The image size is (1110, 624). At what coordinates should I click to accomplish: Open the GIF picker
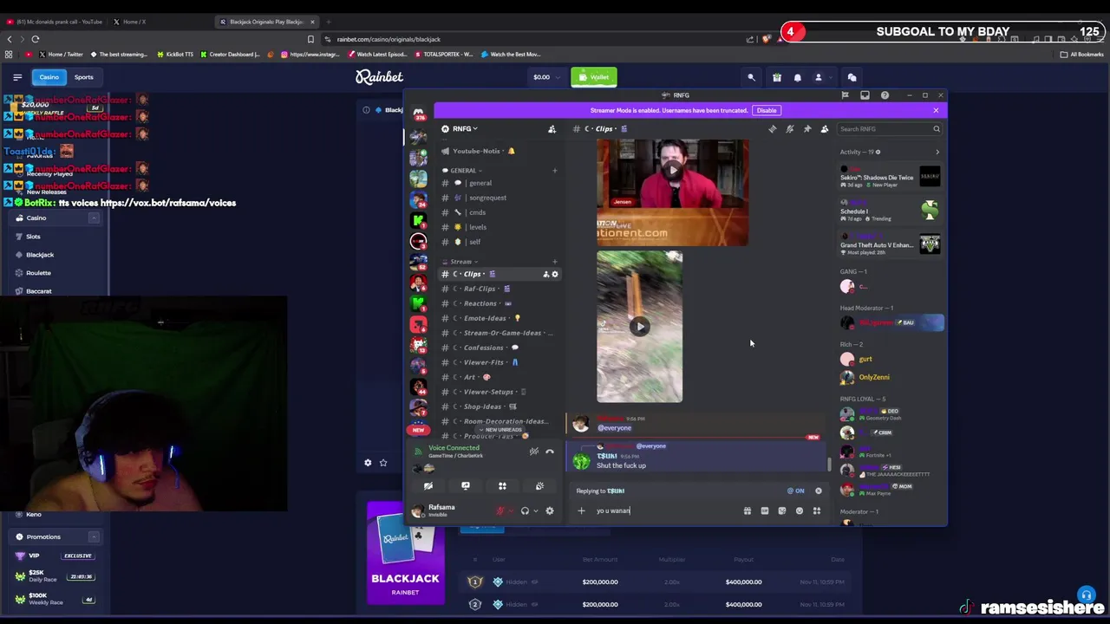pos(764,511)
